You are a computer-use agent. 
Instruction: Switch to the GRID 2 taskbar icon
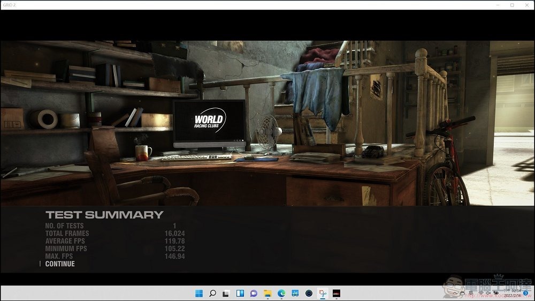pyautogui.click(x=337, y=293)
